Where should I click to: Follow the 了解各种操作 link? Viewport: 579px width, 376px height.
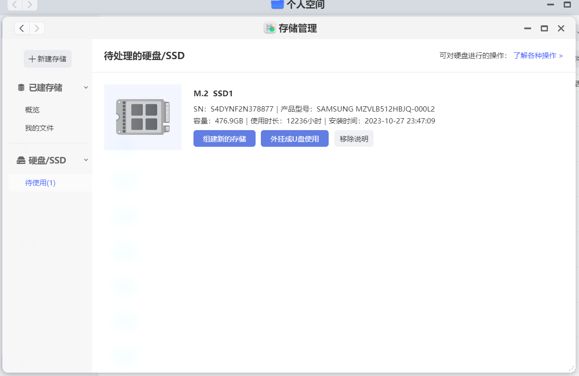538,56
